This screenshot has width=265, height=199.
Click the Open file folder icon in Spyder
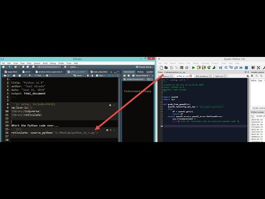(166, 67)
